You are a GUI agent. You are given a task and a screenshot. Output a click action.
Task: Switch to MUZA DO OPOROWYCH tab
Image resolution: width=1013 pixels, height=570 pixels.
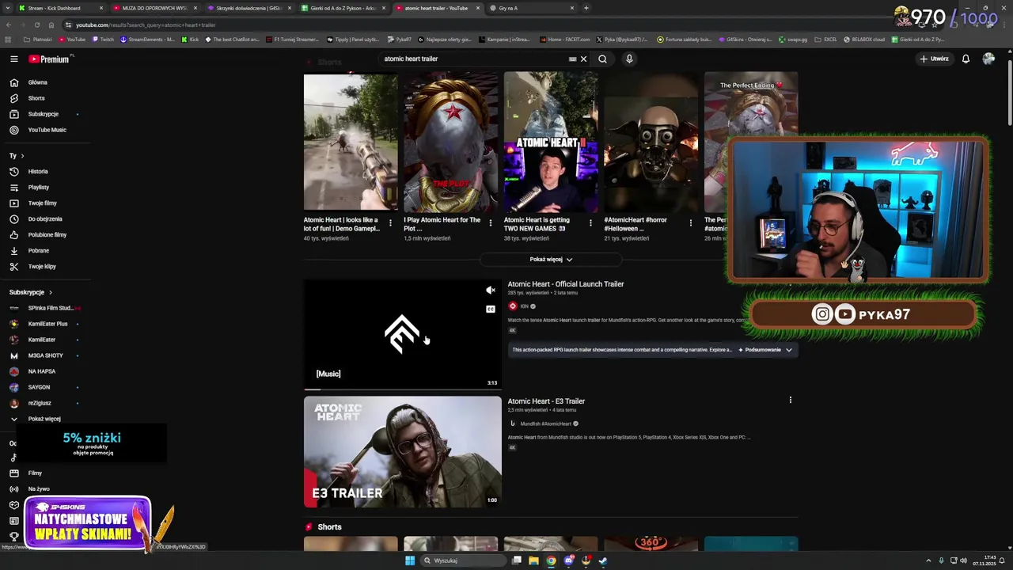[154, 8]
